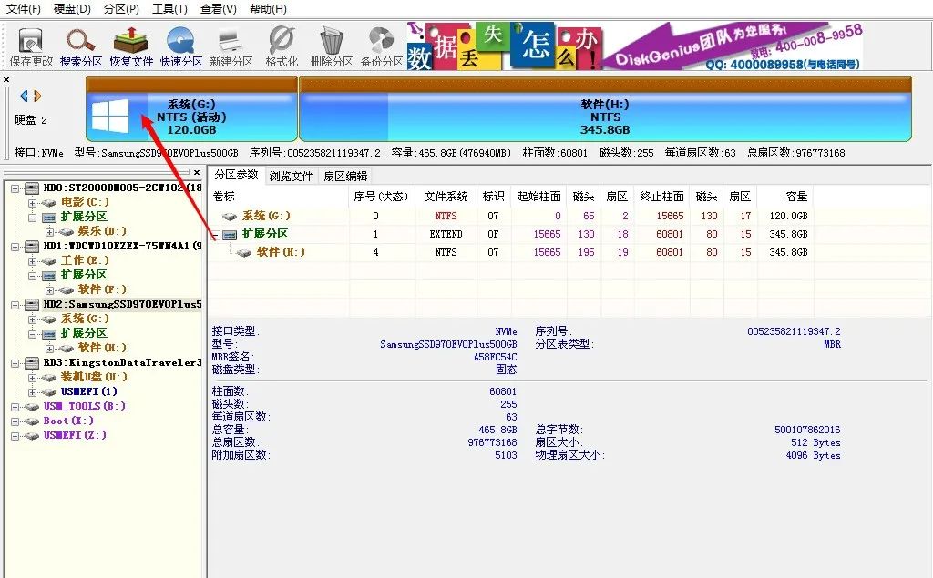Close the left tree panel with X

[197, 172]
